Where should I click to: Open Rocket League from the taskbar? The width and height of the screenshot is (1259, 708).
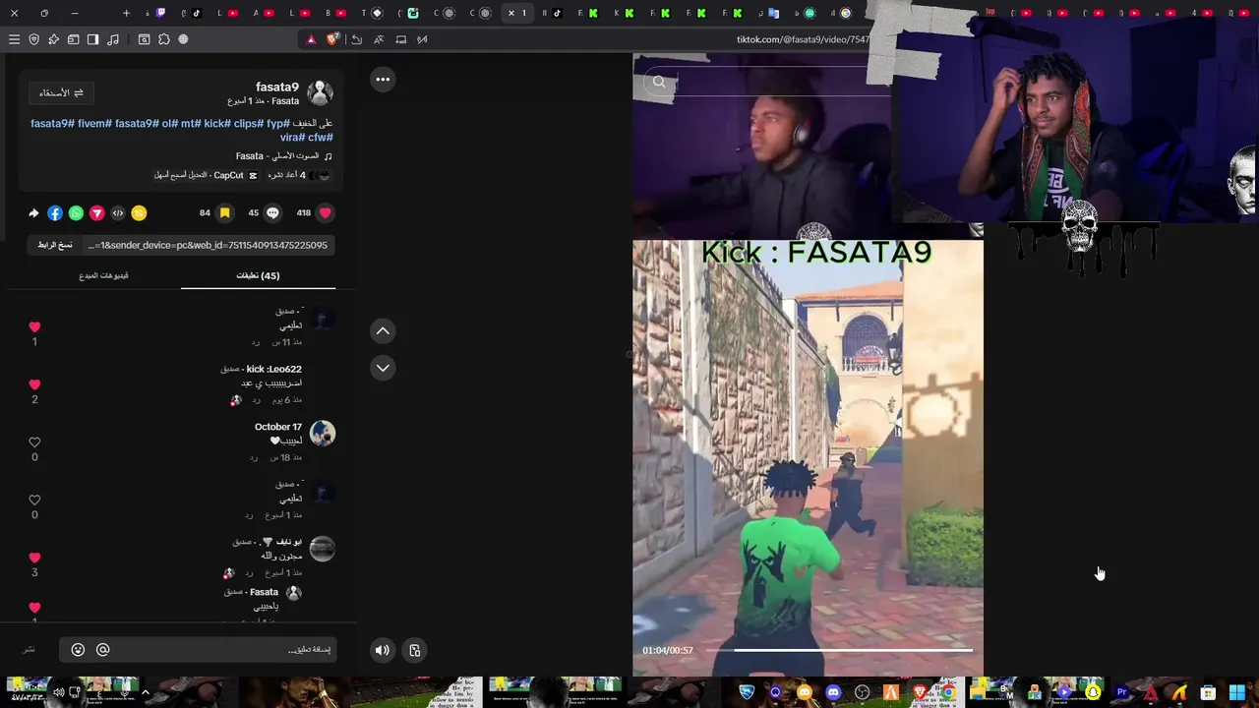747,693
